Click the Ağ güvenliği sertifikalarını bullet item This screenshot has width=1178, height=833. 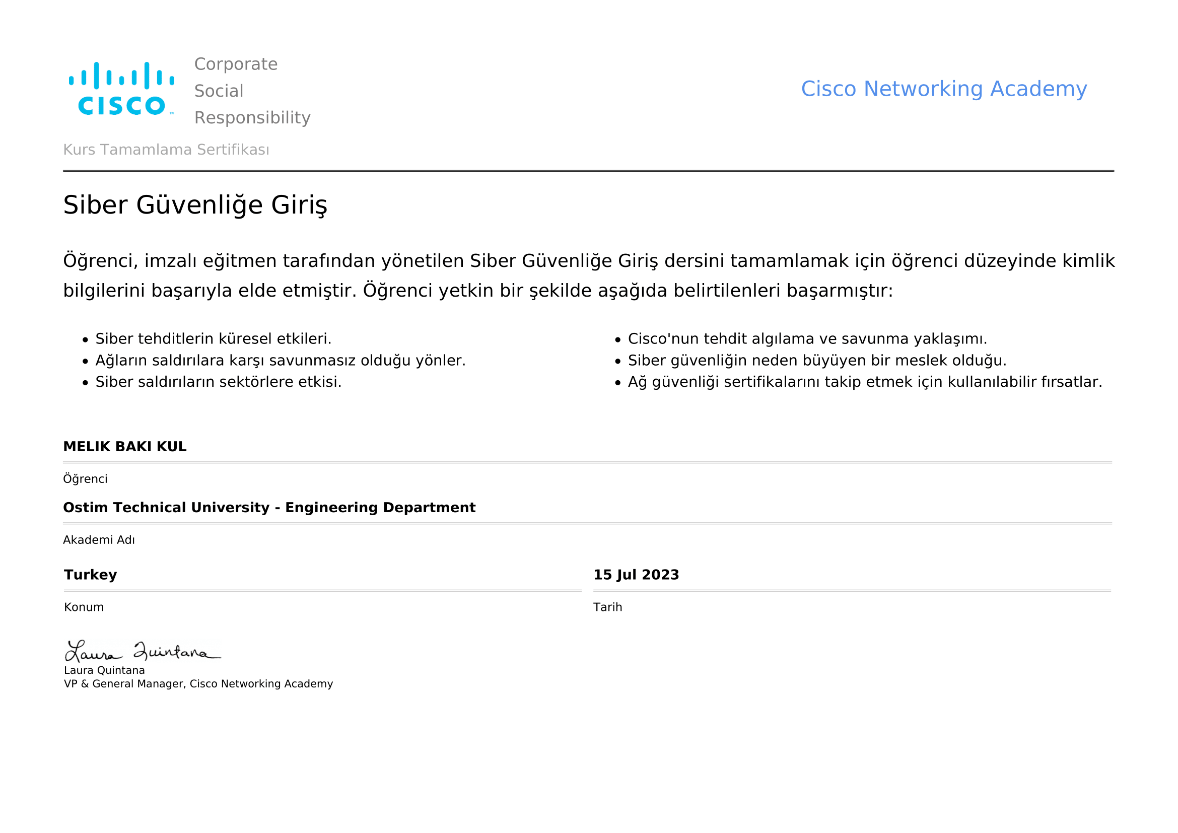tap(865, 382)
